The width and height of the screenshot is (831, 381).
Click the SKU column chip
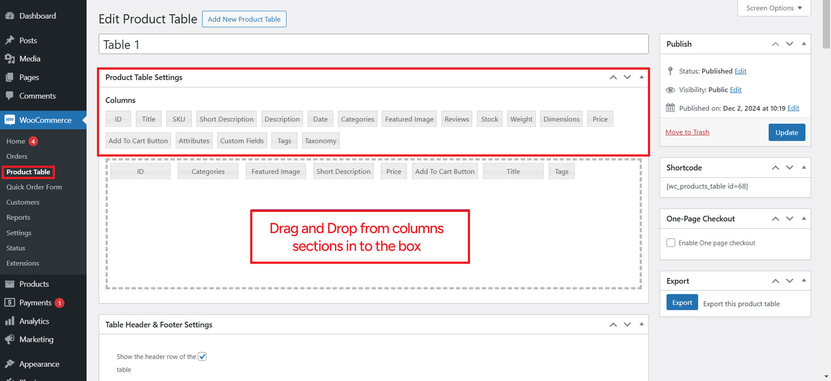point(179,119)
